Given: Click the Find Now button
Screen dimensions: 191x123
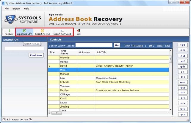Looking at the screenshot, I should 36,55.
